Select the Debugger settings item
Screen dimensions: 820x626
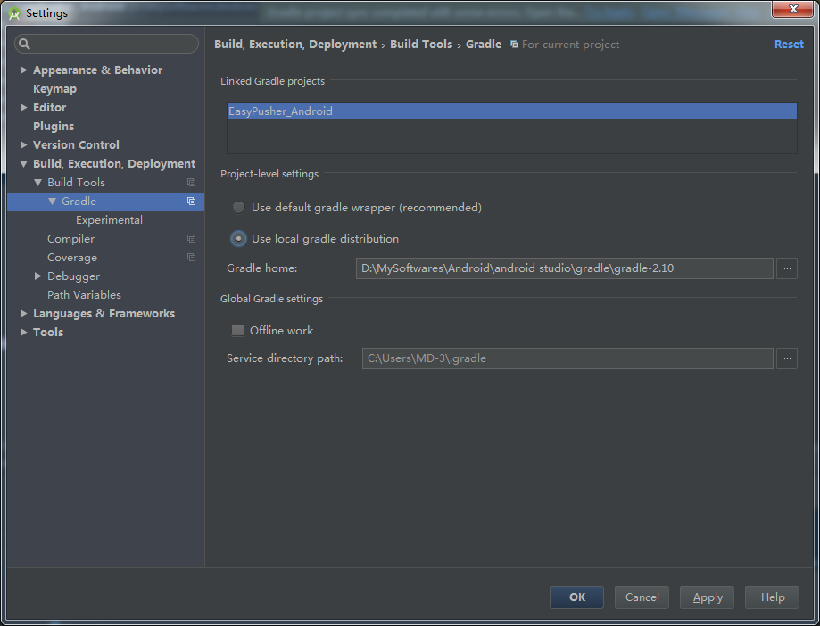(x=73, y=276)
